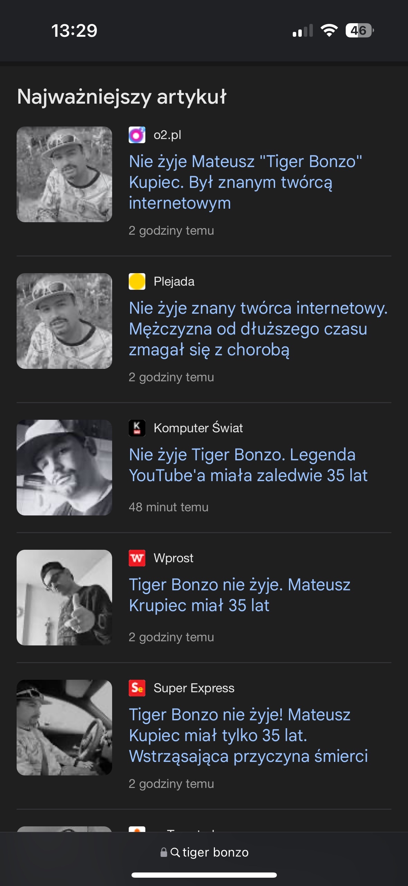Open Wprost article 'Tiger Bonzo nie żyje'
This screenshot has width=408, height=886.
239,595
